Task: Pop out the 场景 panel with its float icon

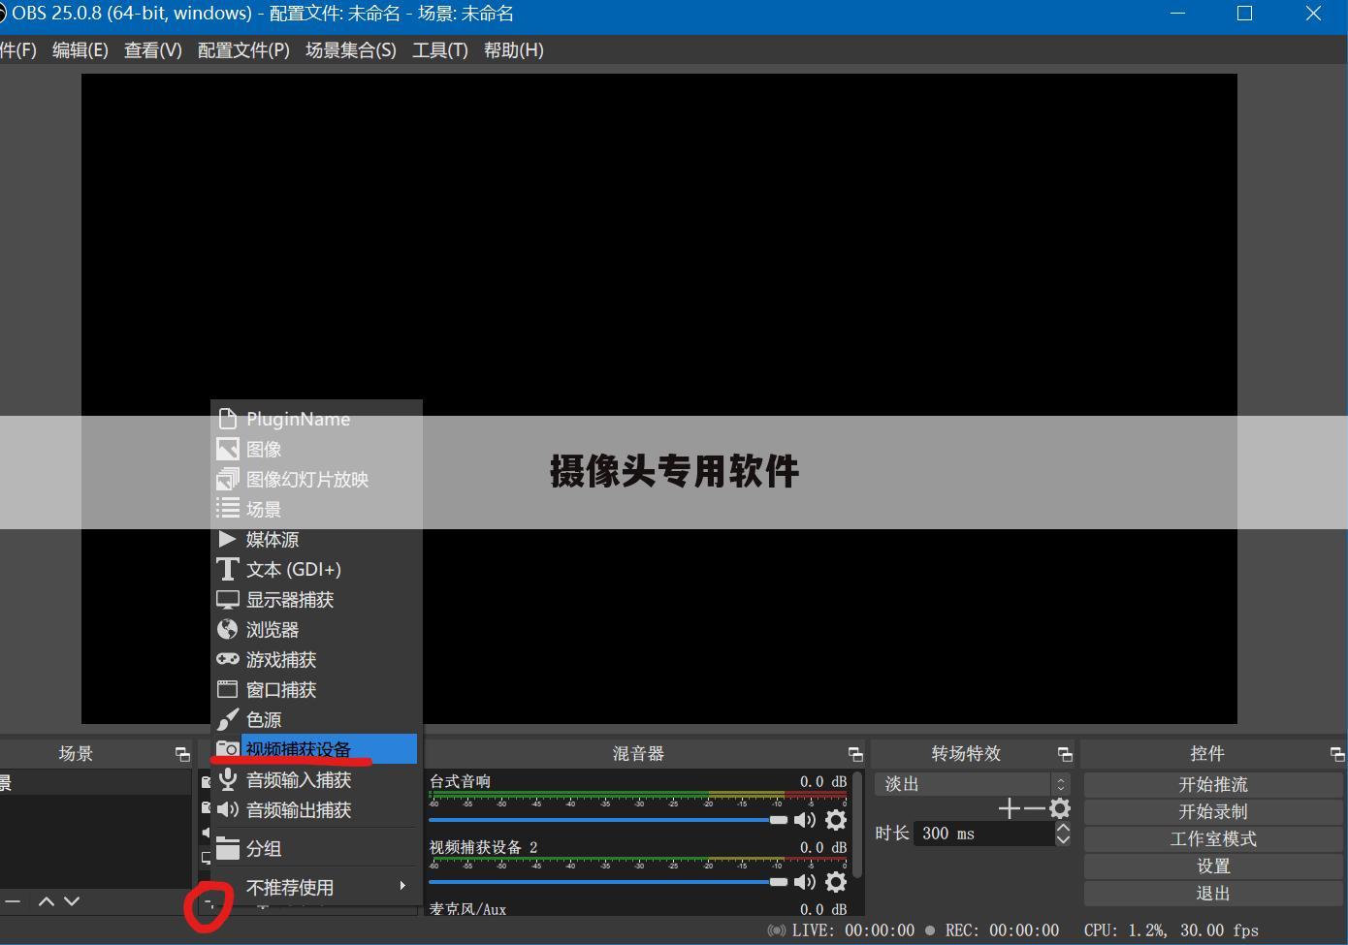Action: (x=182, y=754)
